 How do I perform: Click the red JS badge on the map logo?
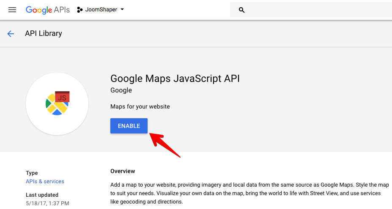(62, 97)
